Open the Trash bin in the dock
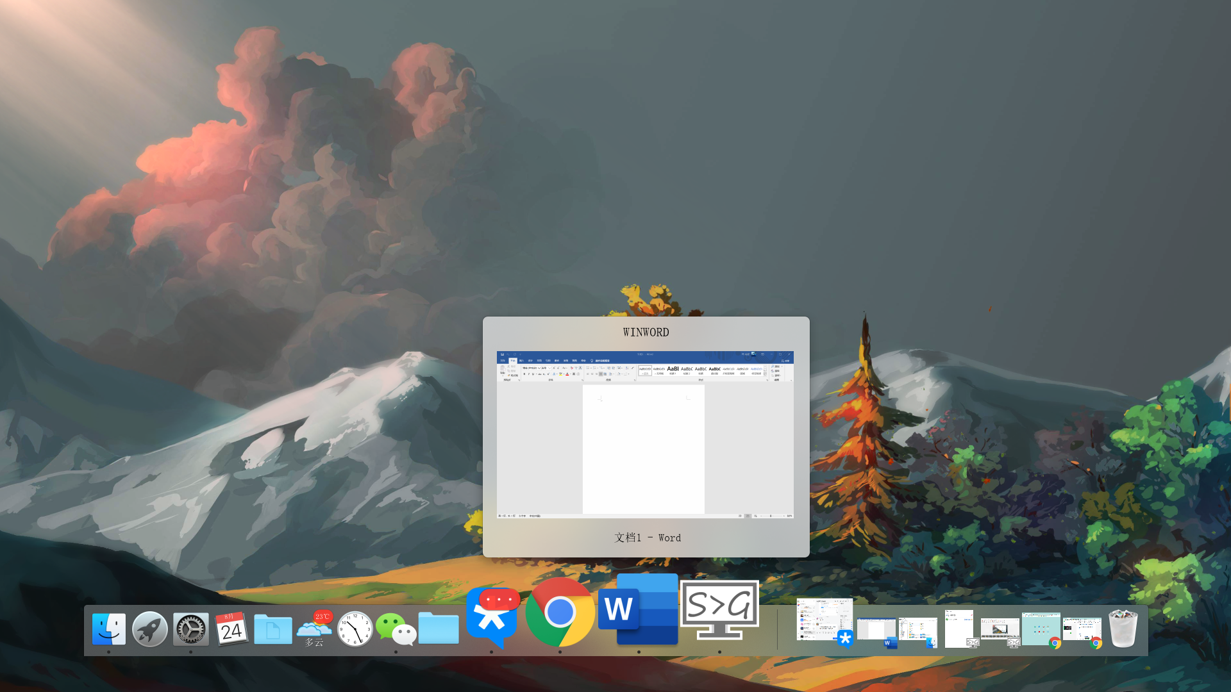1231x692 pixels. click(x=1123, y=629)
